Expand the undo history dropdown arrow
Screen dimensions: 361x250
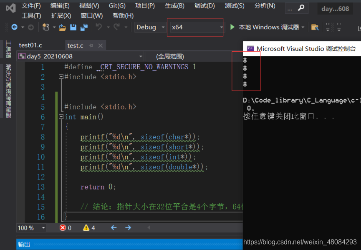tap(108, 27)
